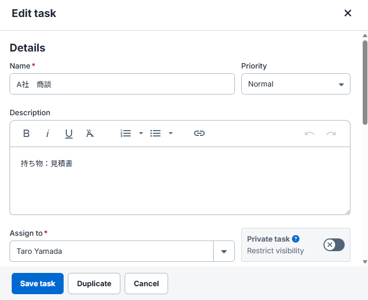Undo last description edit
Viewport: 368px width, 300px height.
coord(310,133)
